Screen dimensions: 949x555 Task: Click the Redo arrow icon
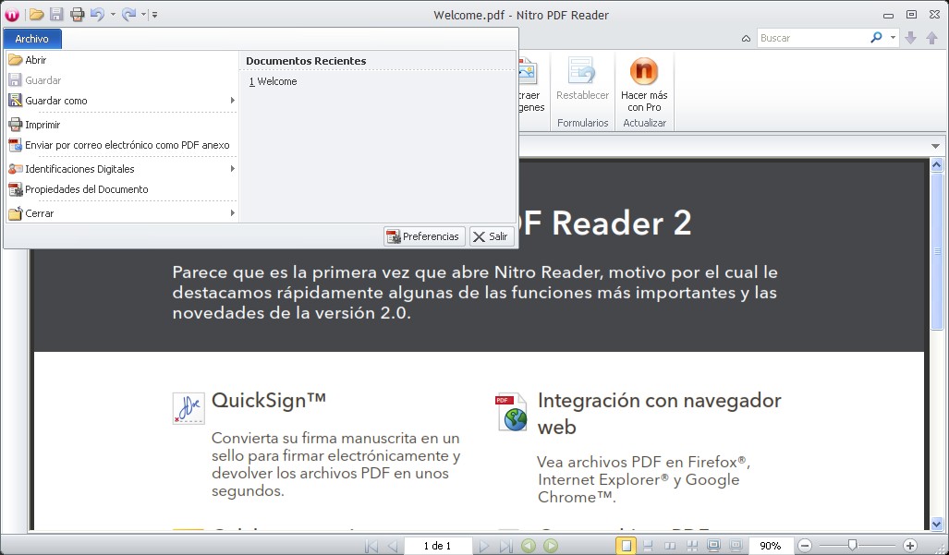(x=129, y=15)
